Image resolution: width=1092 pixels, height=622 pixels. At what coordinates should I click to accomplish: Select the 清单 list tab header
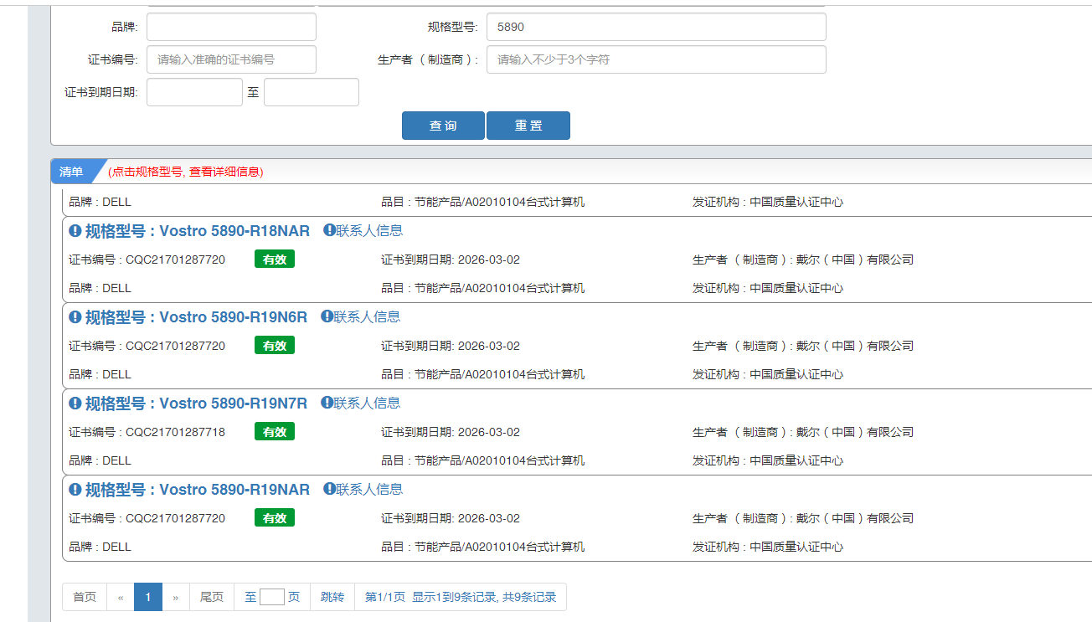click(72, 172)
